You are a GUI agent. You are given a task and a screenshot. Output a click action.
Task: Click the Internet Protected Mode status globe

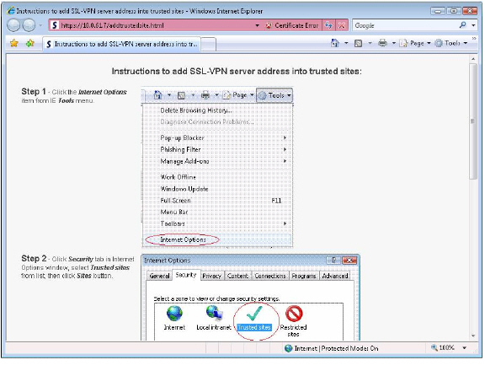[288, 348]
